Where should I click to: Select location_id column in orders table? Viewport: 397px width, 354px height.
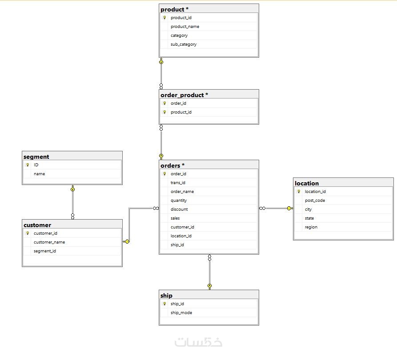[x=209, y=236]
